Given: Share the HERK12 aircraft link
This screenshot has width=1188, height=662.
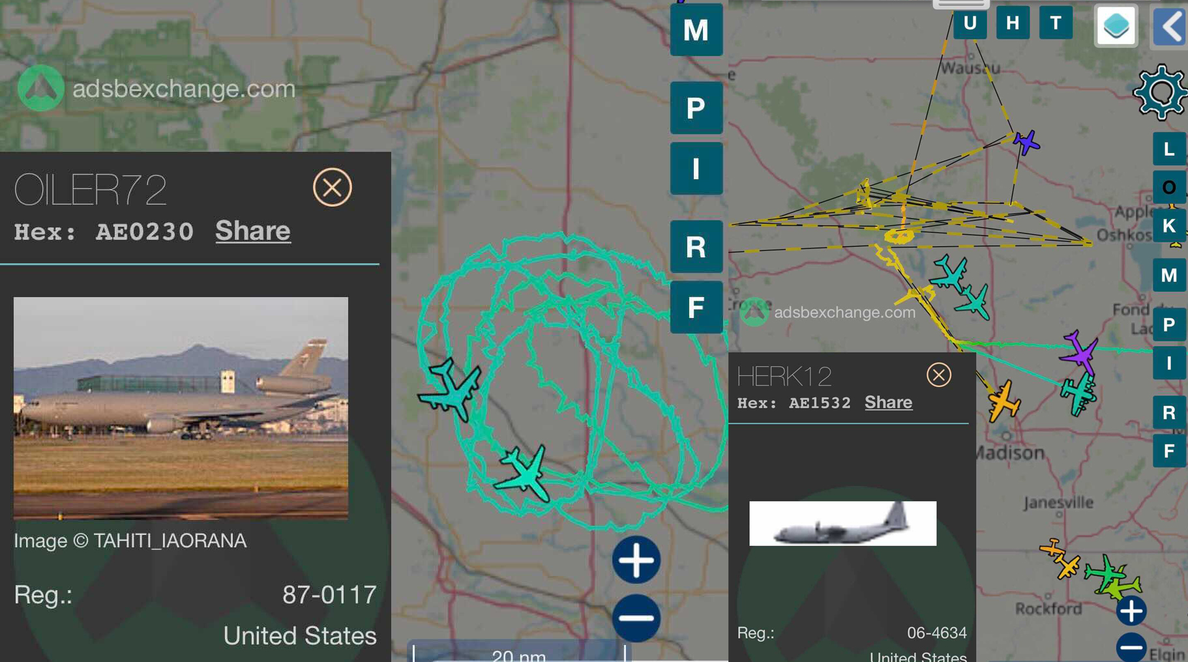Looking at the screenshot, I should tap(888, 402).
